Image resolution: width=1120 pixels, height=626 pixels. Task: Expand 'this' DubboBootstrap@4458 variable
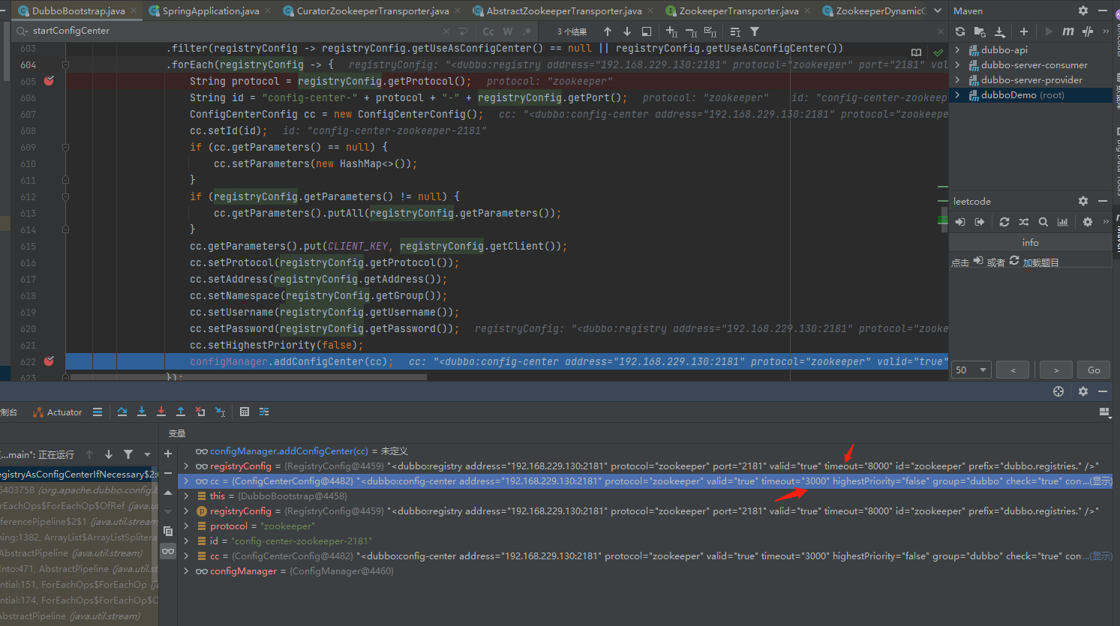186,496
